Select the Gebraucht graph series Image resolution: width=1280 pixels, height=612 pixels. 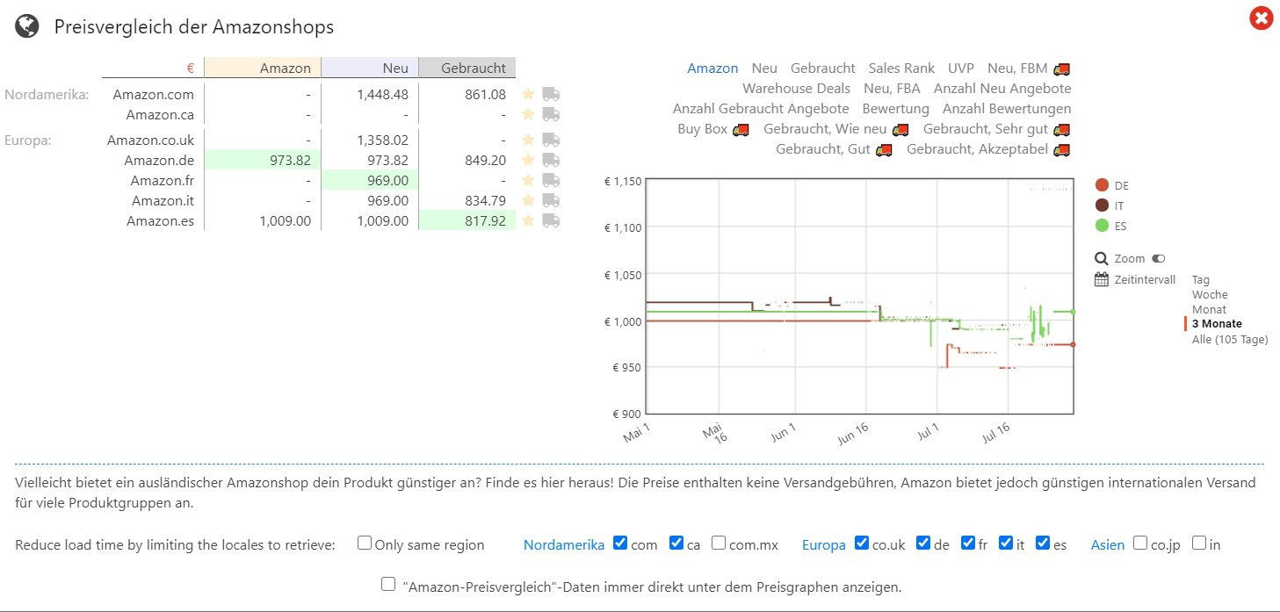point(823,68)
